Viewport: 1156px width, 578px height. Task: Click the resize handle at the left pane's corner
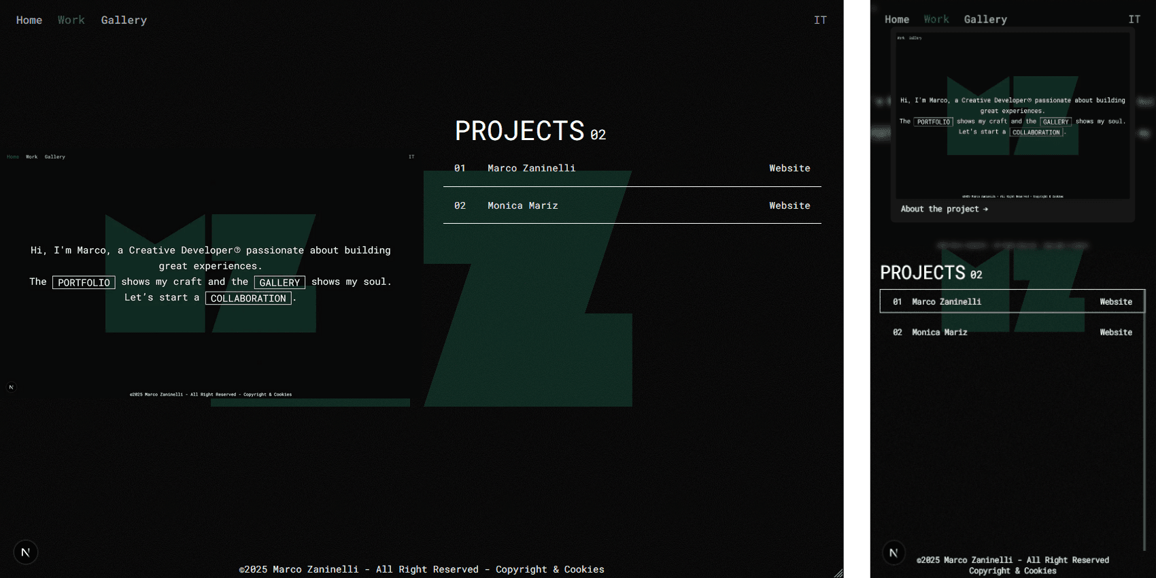coord(838,573)
